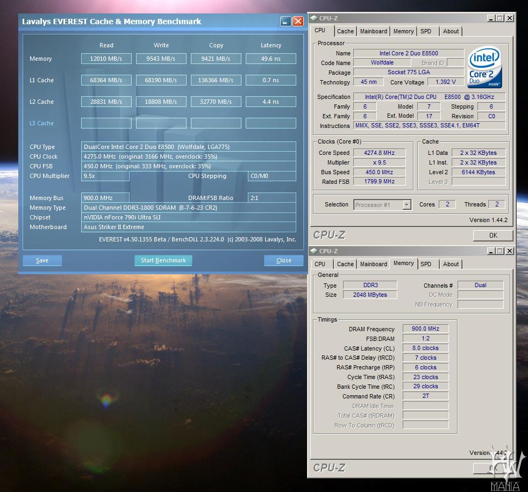This screenshot has width=528, height=492.
Task: Click the L2 Cache Write value "18808 MB/s"
Action: [x=161, y=102]
